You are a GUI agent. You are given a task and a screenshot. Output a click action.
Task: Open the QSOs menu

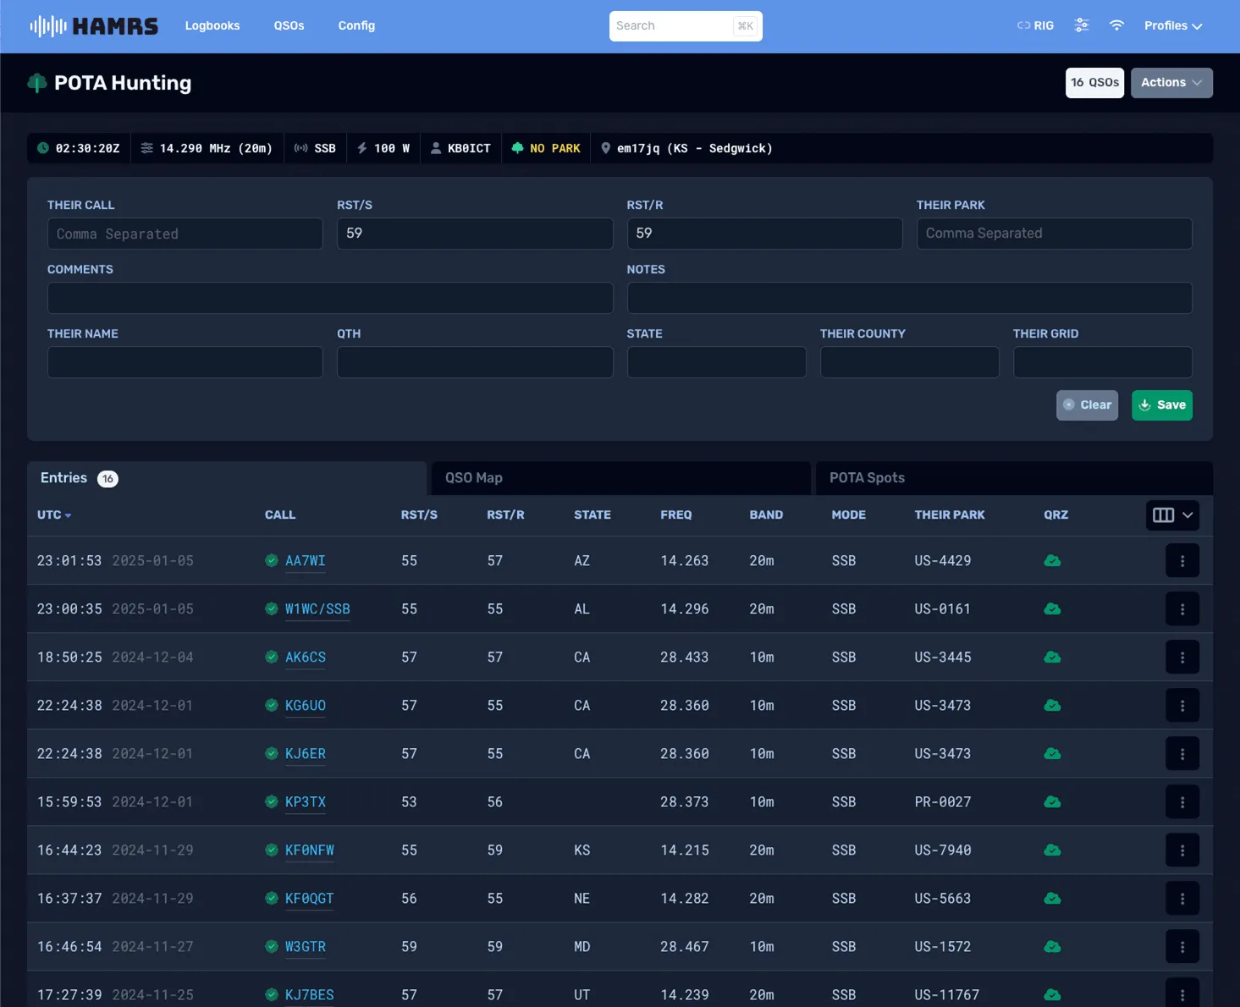(x=289, y=26)
